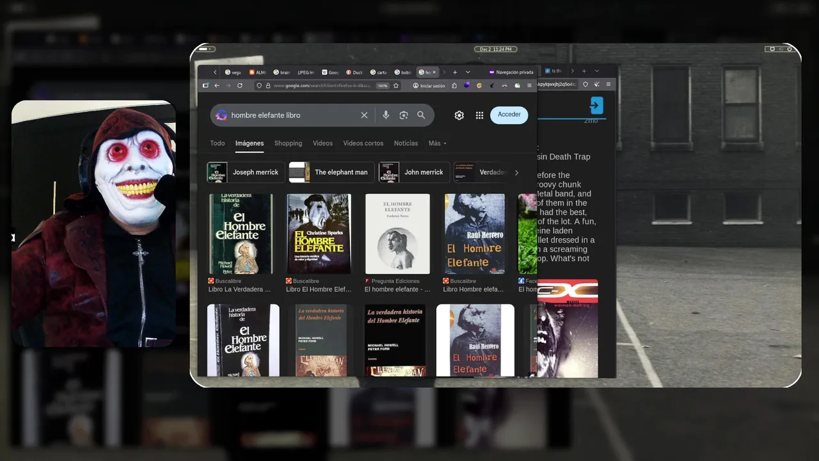Switch to the ALMA browser tab
The image size is (819, 461).
(x=258, y=72)
